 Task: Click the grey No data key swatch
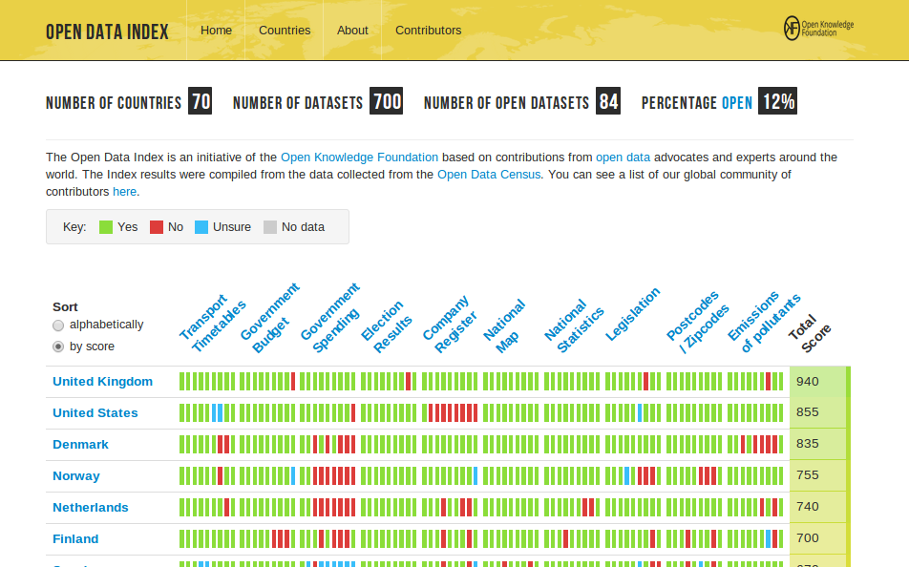270,227
